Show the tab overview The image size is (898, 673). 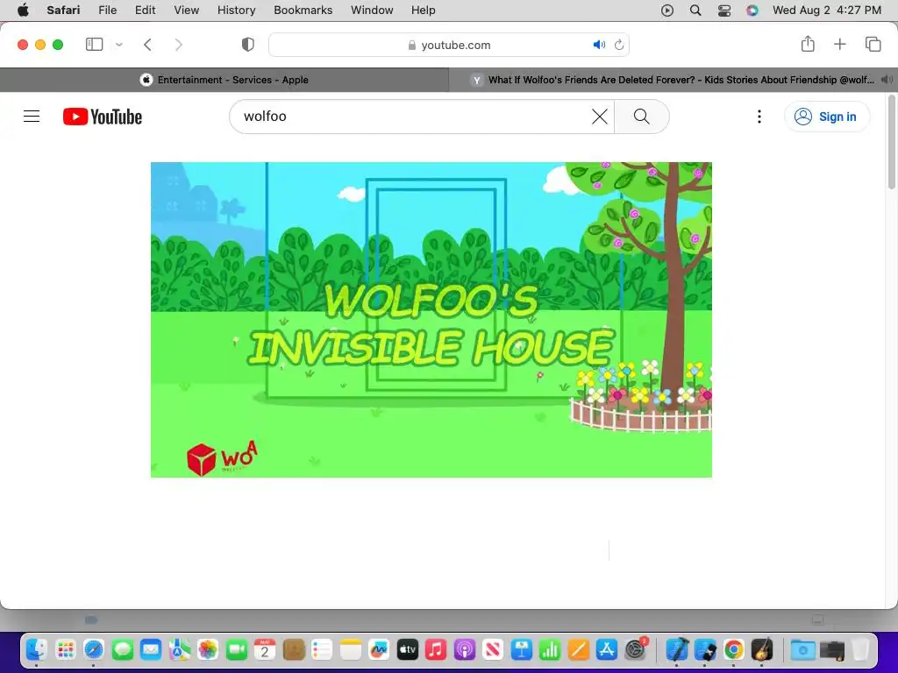[873, 44]
